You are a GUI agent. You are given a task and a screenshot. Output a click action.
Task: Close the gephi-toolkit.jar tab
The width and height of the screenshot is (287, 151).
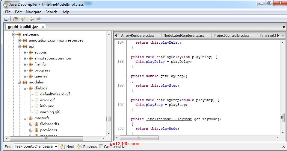(x=43, y=27)
